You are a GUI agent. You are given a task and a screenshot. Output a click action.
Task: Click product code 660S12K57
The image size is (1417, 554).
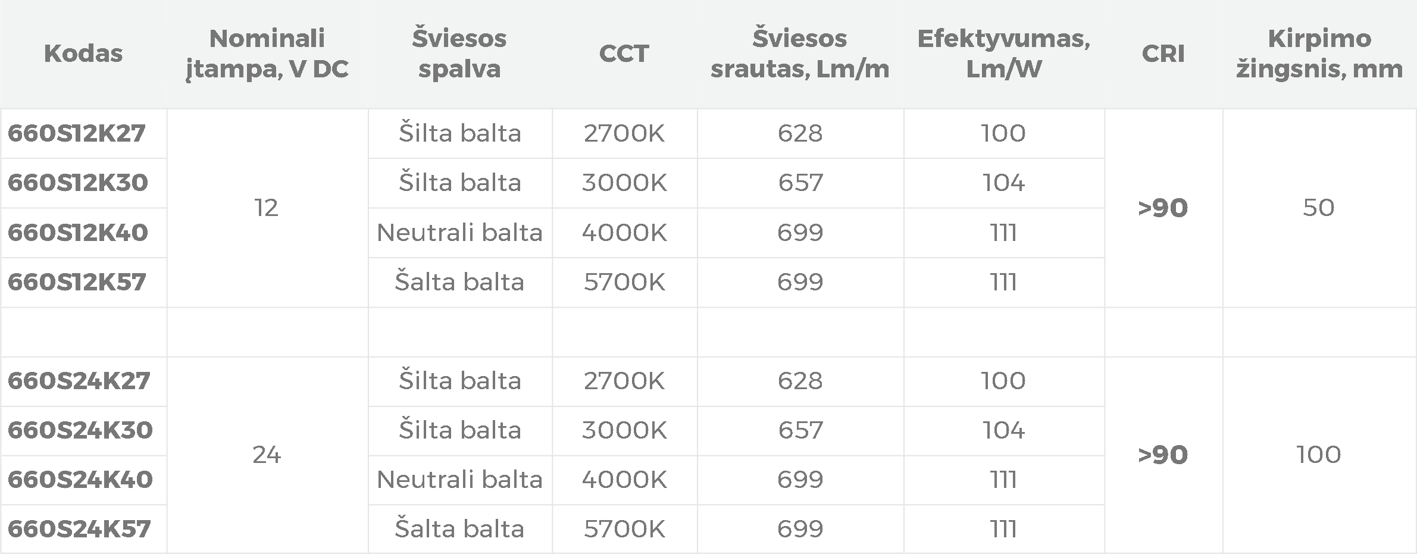click(x=76, y=282)
